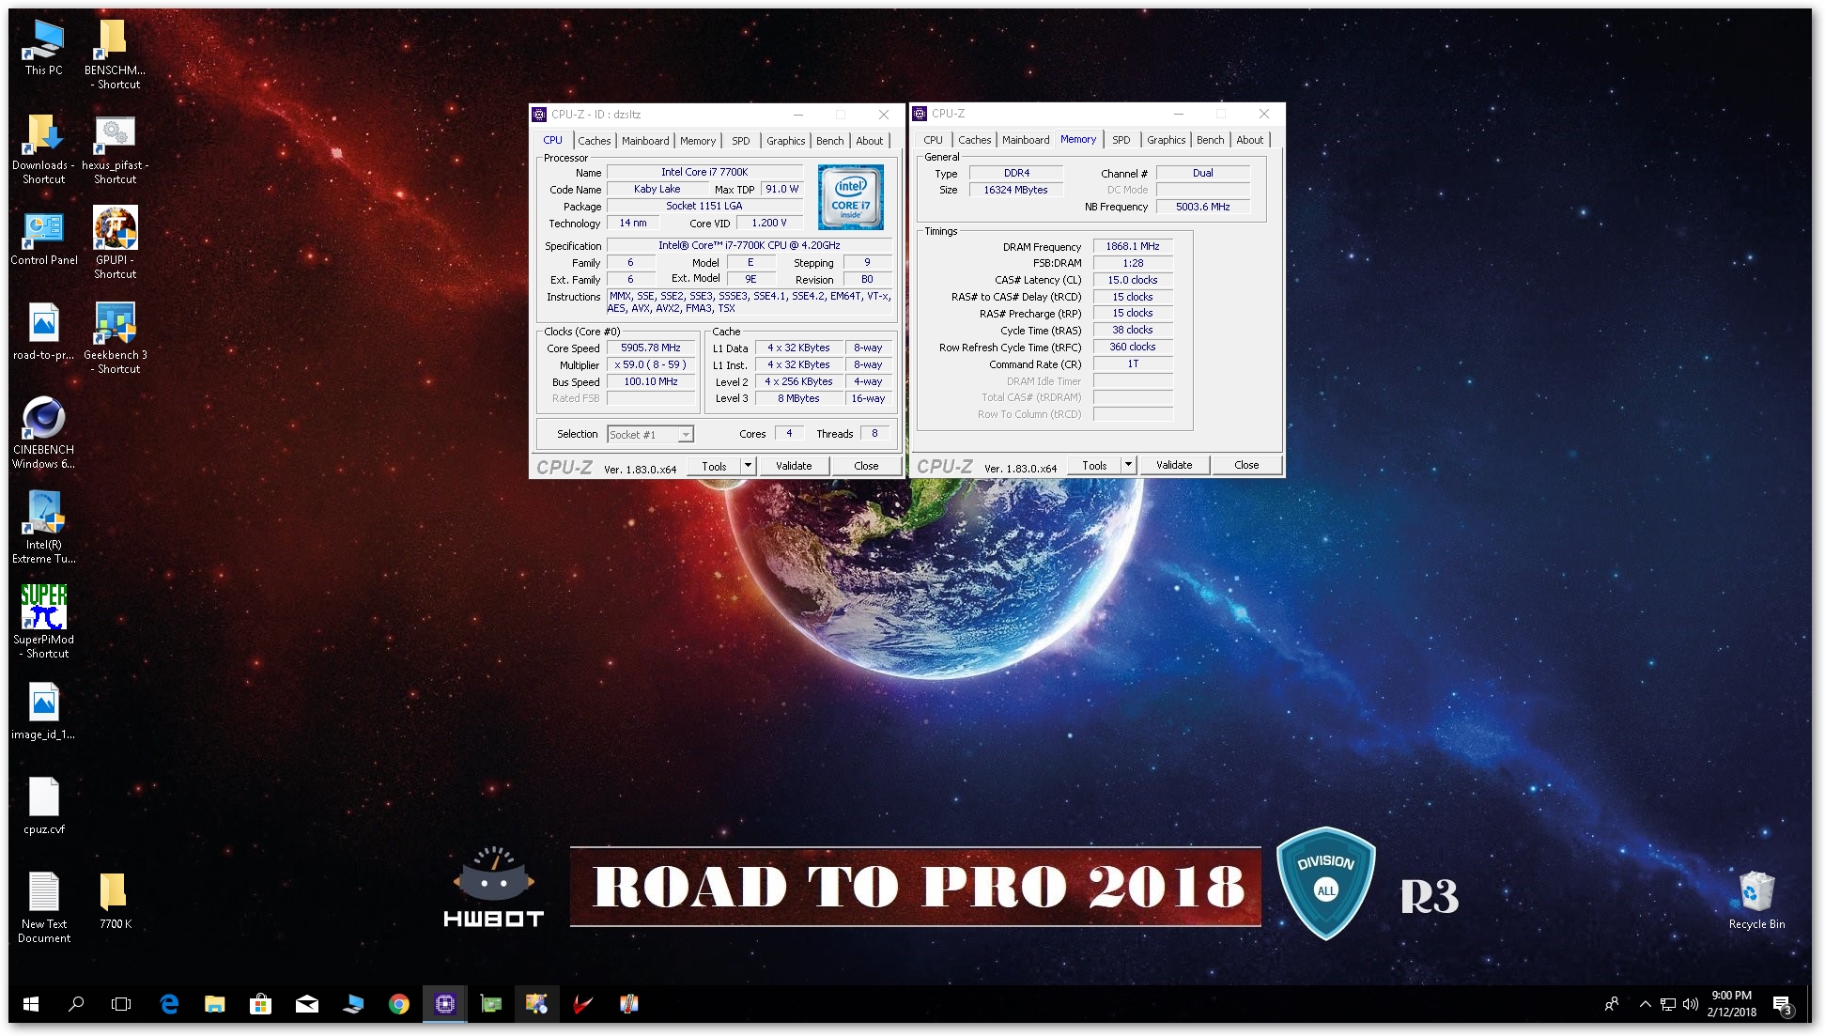The height and width of the screenshot is (1036, 1825).
Task: Switch to CPU tab in right CPU-Z
Action: point(933,140)
